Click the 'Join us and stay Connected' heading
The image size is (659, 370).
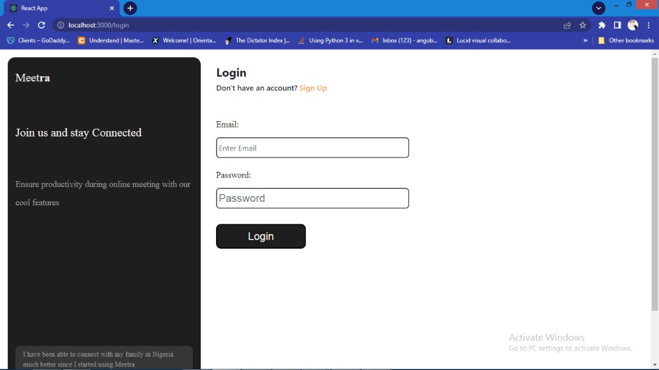[x=79, y=133]
